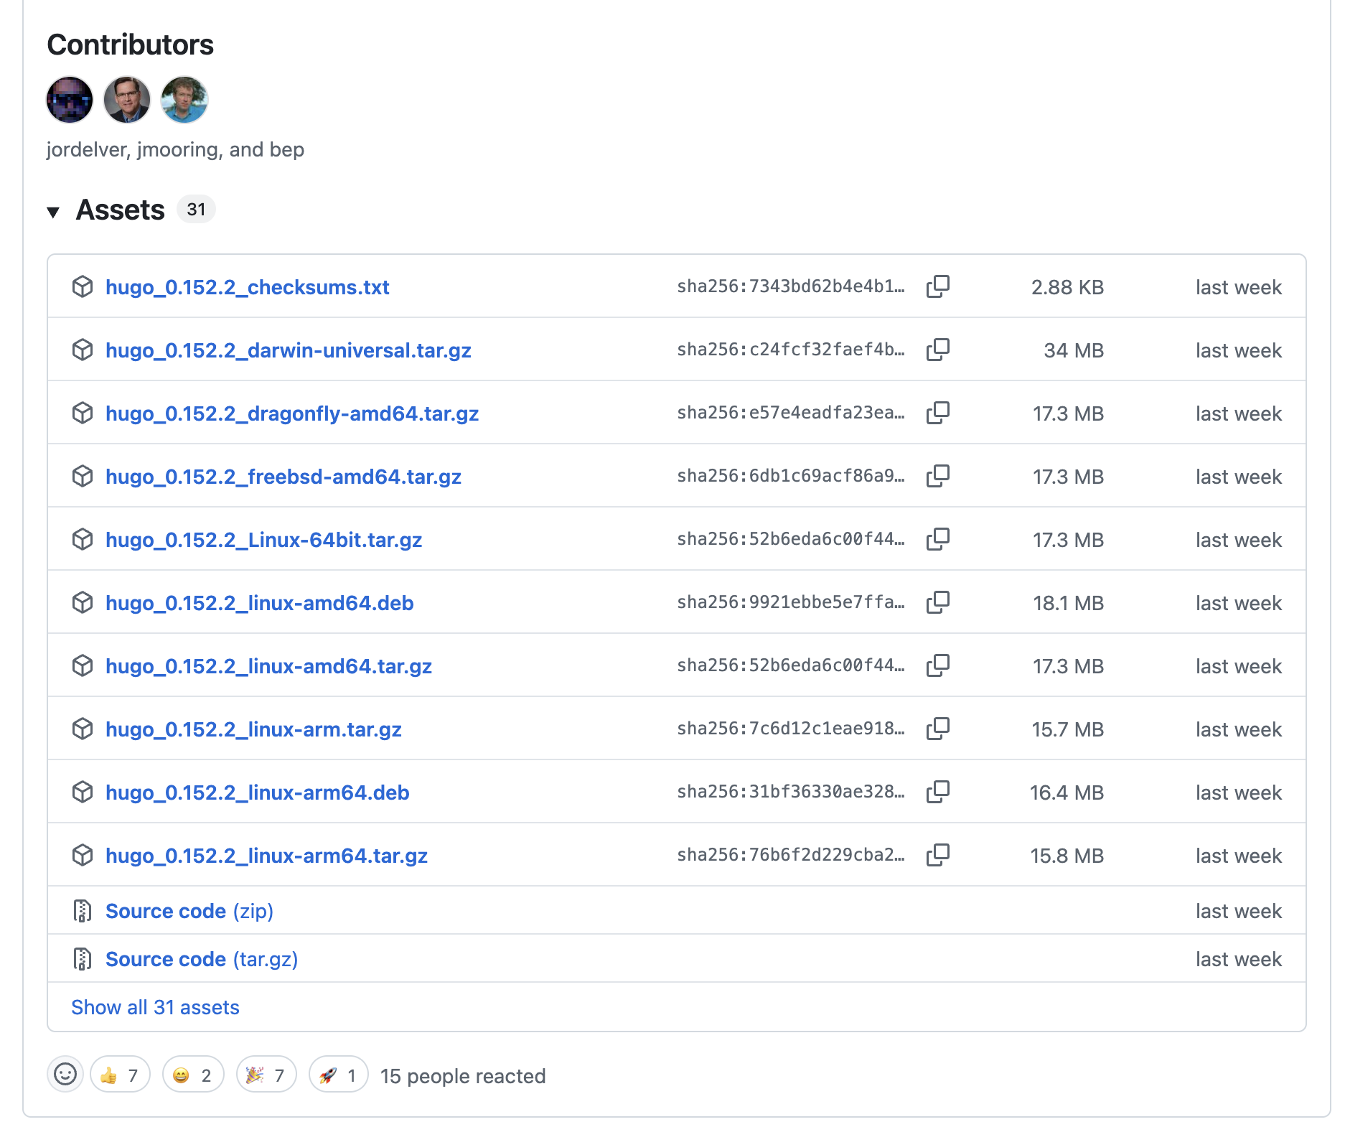
Task: Show all 31 assets
Action: (x=155, y=1007)
